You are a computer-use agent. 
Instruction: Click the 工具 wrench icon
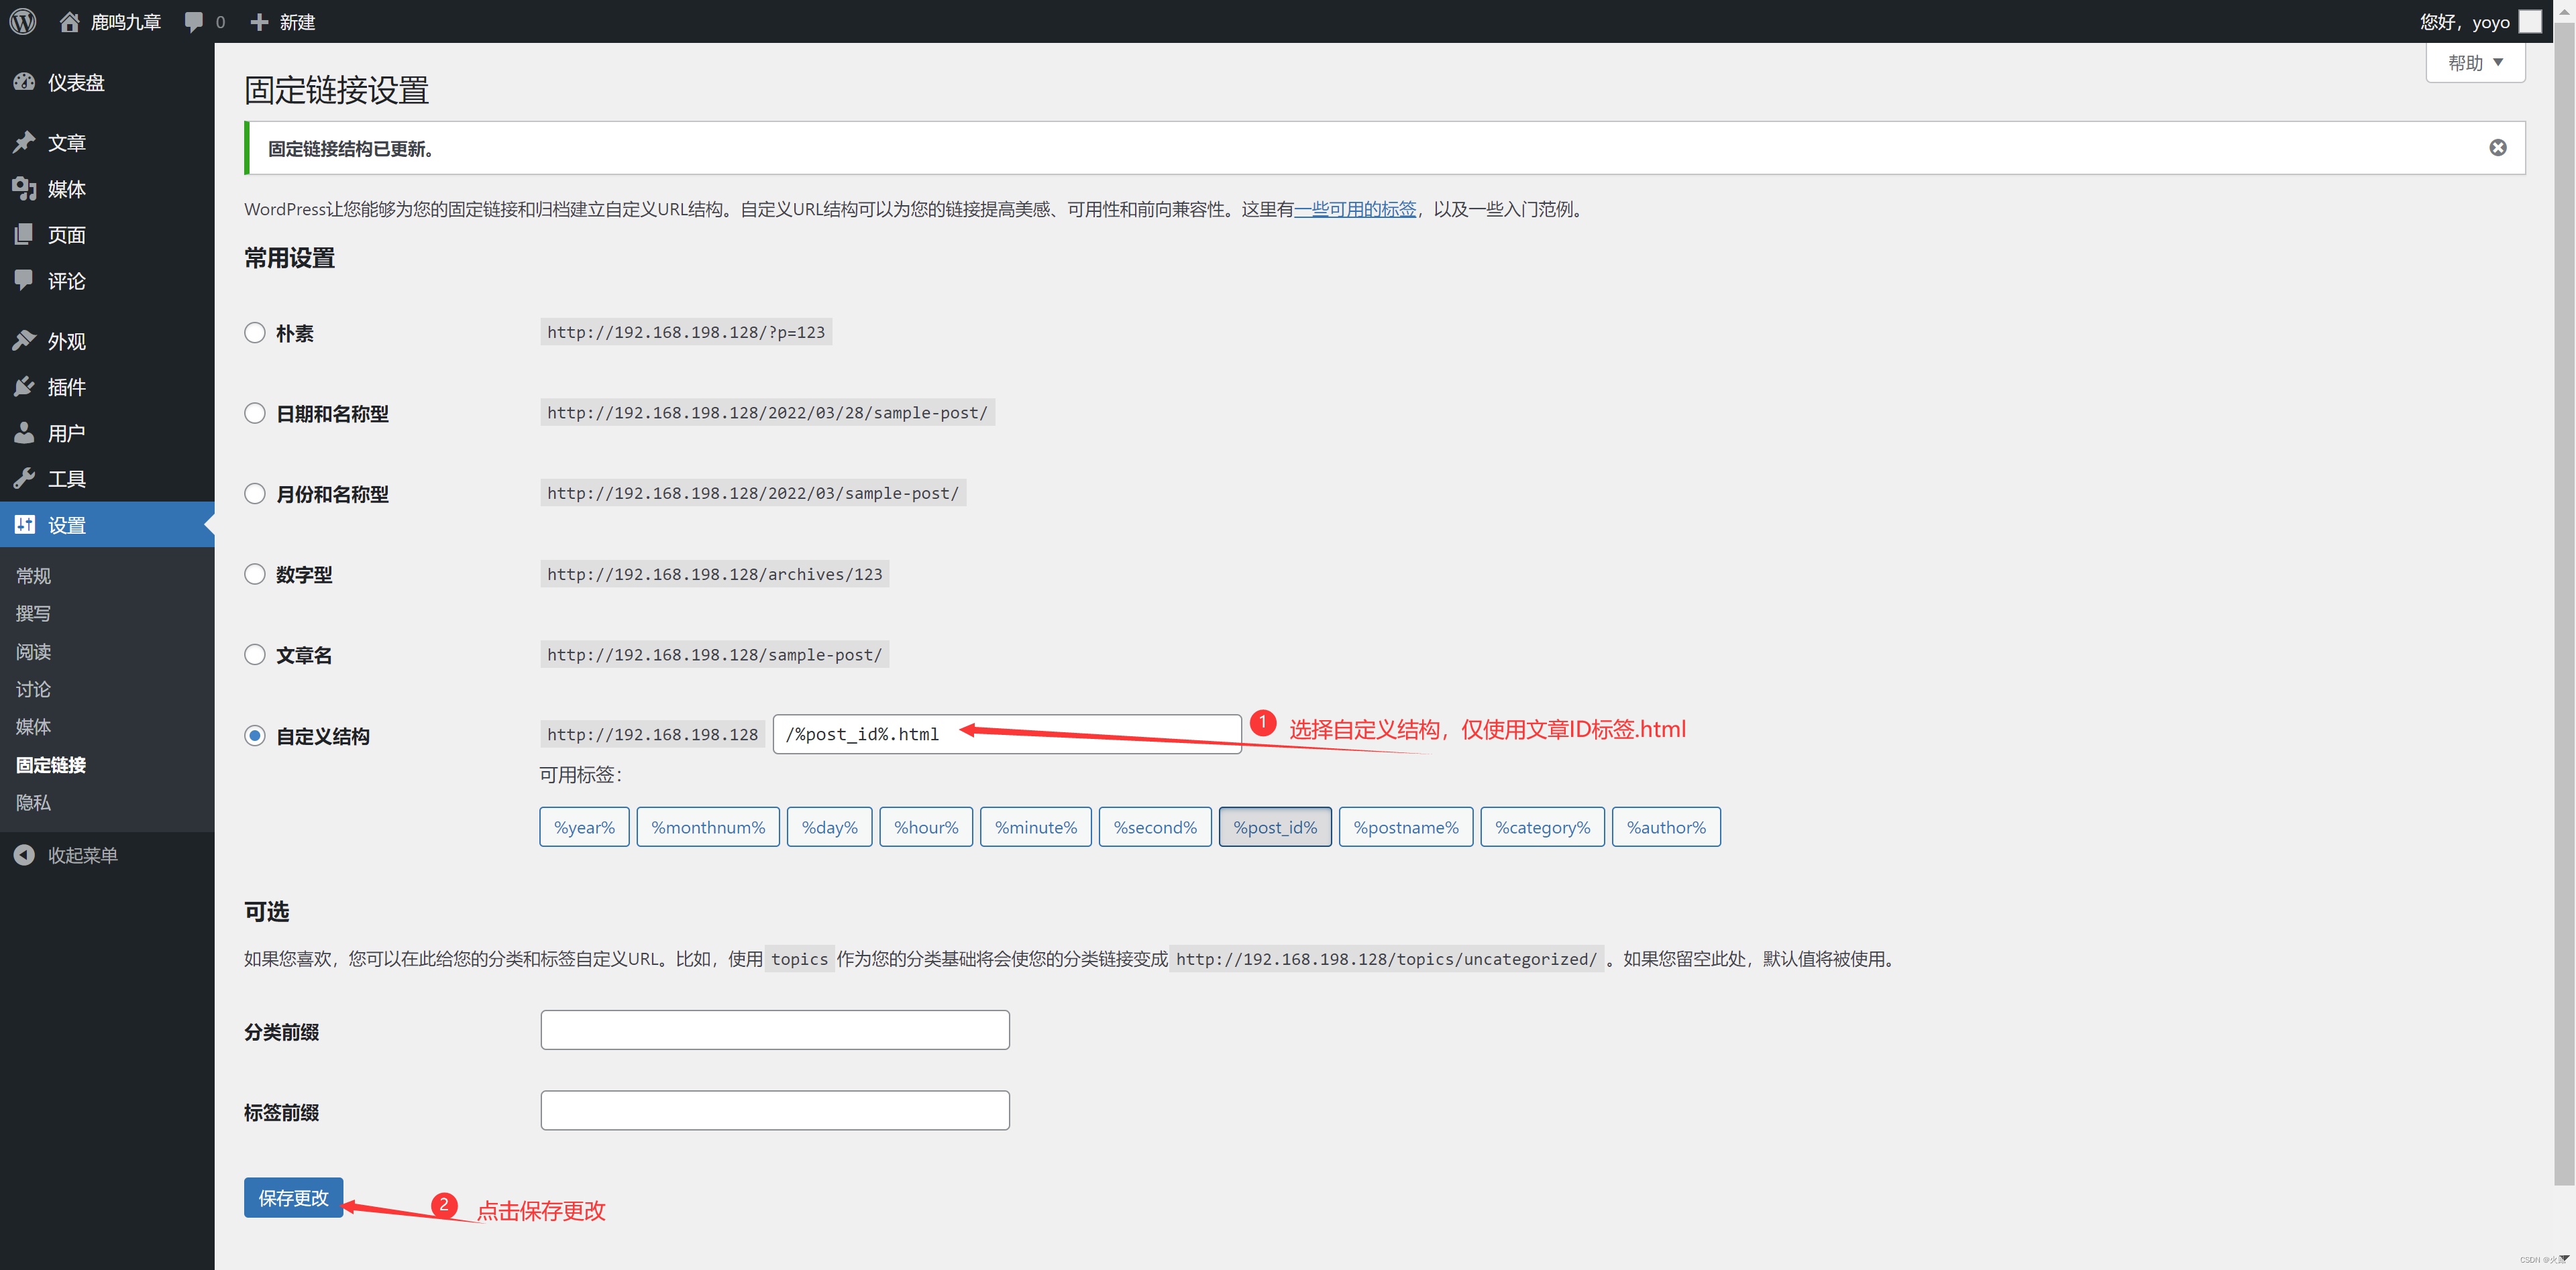(24, 479)
